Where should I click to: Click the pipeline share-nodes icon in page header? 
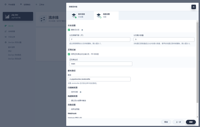tap(43, 19)
